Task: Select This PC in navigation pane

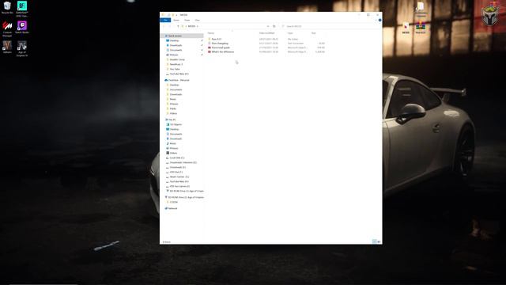Action: tap(172, 120)
